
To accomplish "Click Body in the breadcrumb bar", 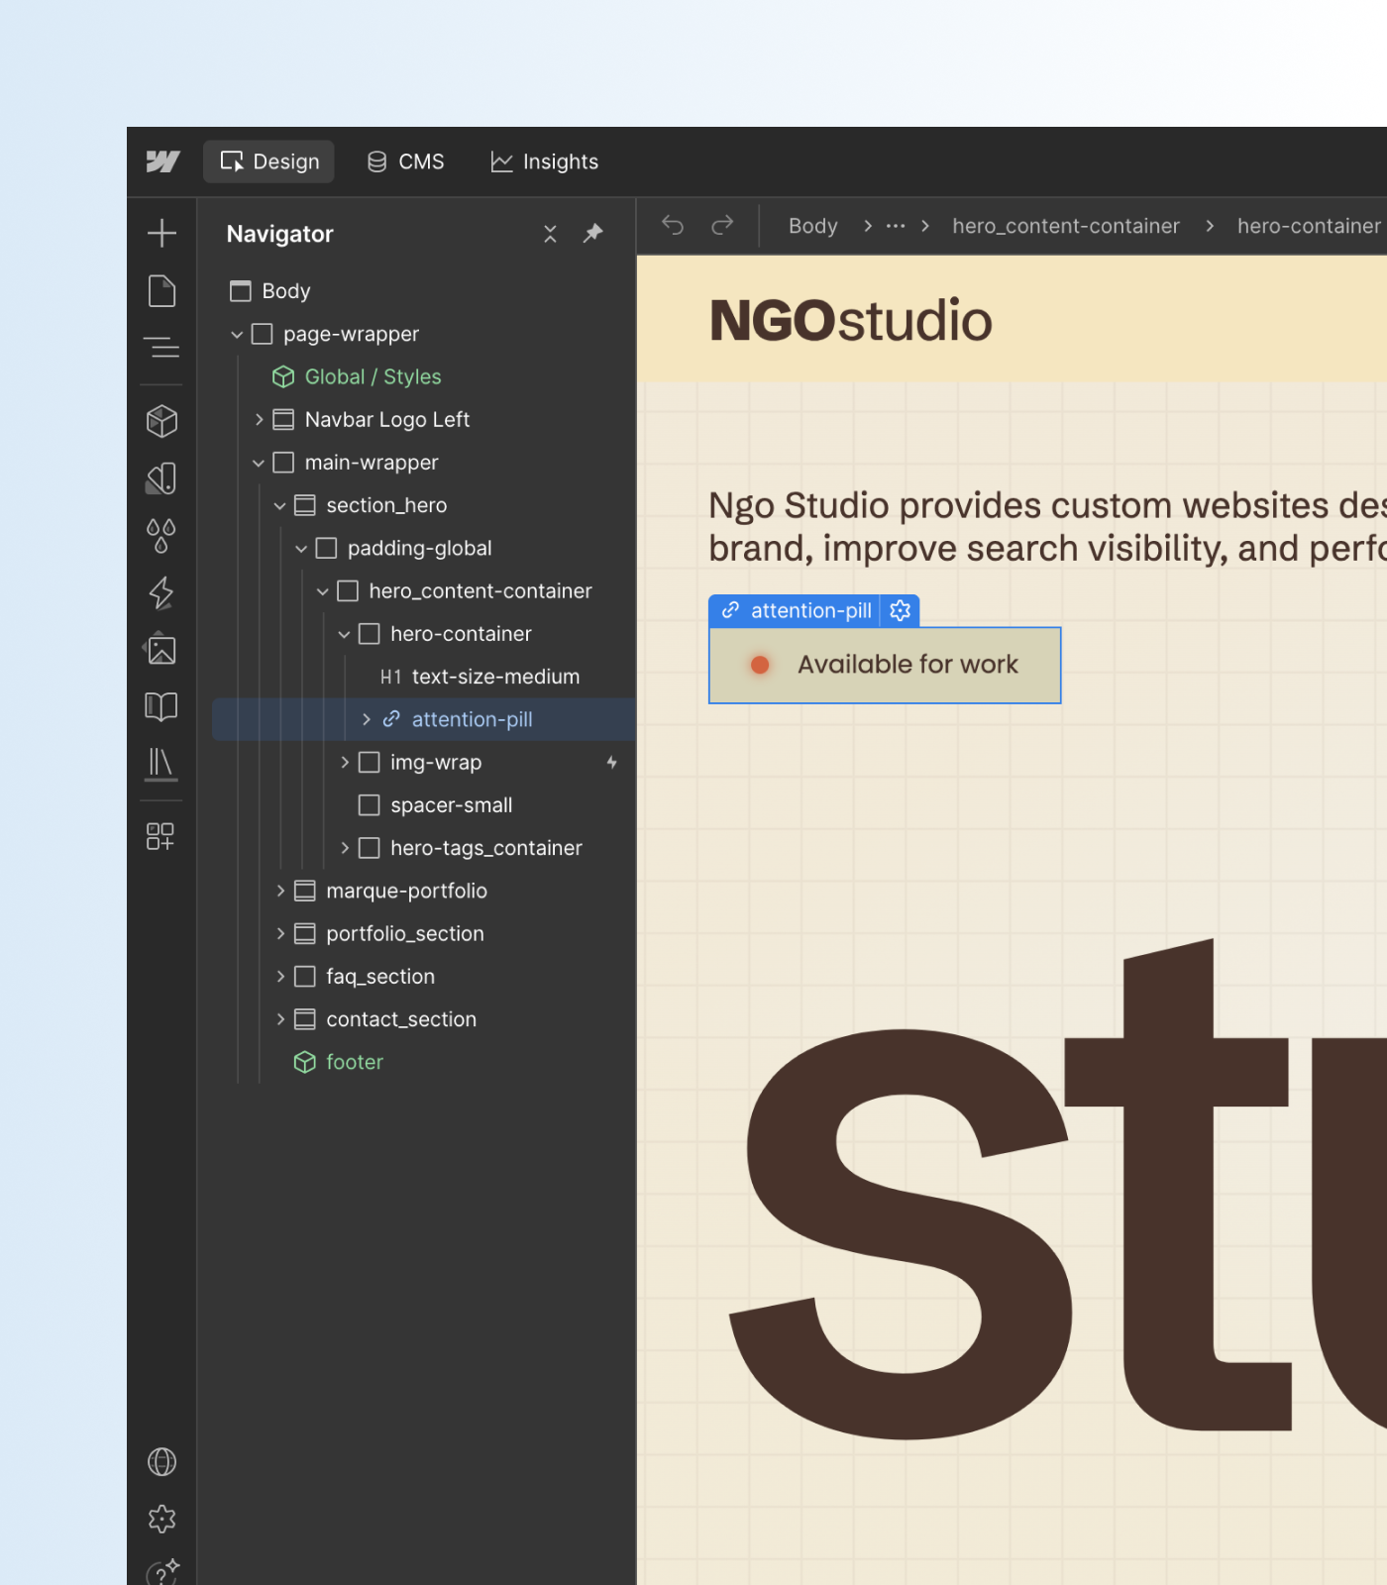I will coord(813,226).
